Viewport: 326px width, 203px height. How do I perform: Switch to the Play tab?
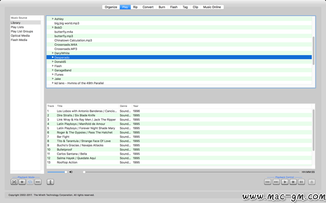click(125, 7)
